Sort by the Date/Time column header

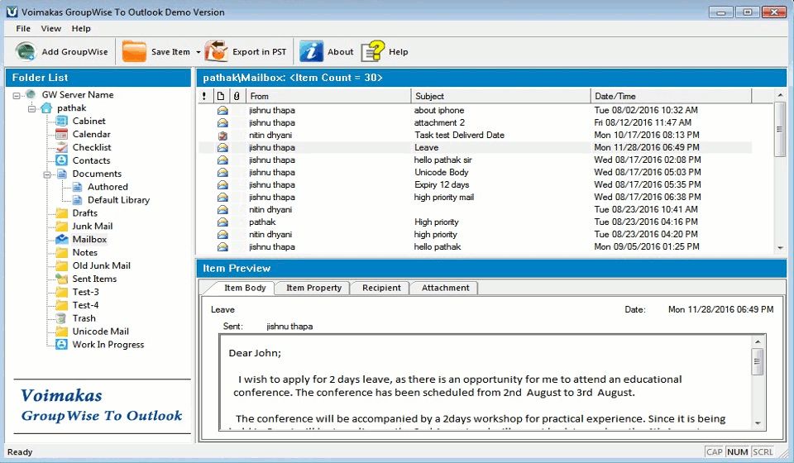671,96
